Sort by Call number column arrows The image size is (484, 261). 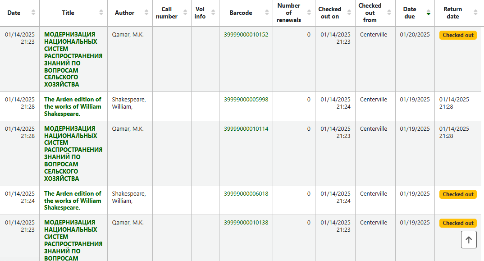coord(185,13)
